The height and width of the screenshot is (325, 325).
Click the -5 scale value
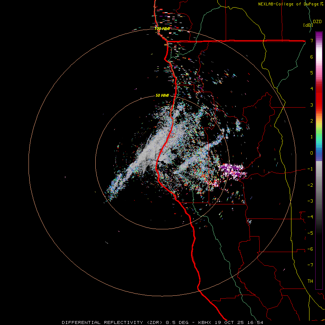[310, 233]
